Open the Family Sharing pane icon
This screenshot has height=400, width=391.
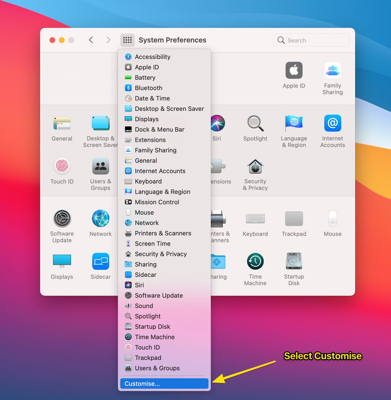(x=333, y=71)
